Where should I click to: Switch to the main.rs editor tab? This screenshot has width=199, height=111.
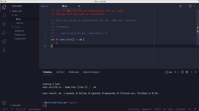click(44, 6)
